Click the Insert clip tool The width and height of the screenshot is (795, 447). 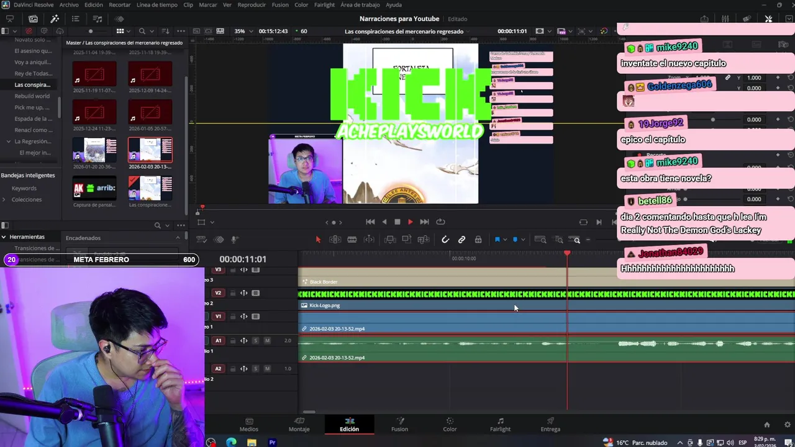coord(390,240)
